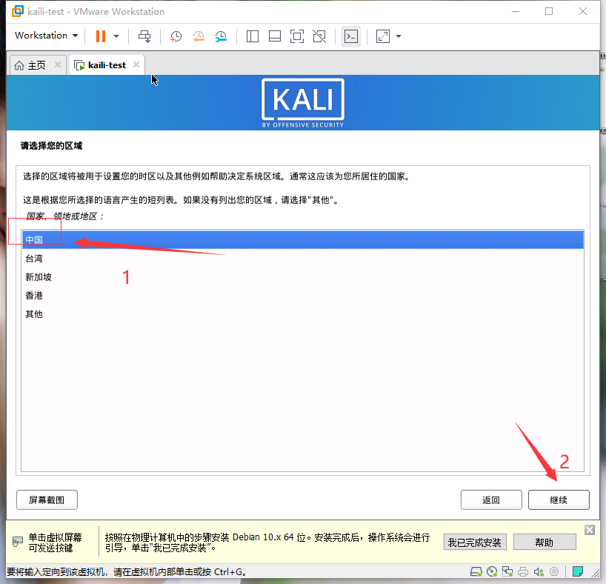606x584 pixels.
Task: Revert the VM to its snapshot
Action: pyautogui.click(x=199, y=36)
